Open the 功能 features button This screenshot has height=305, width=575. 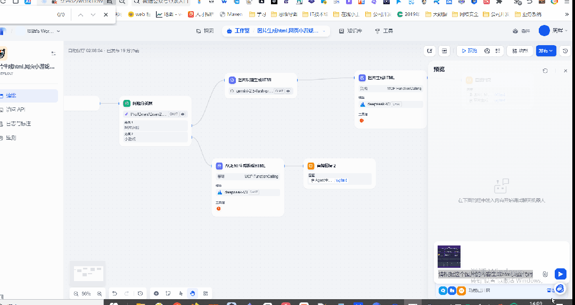click(520, 51)
